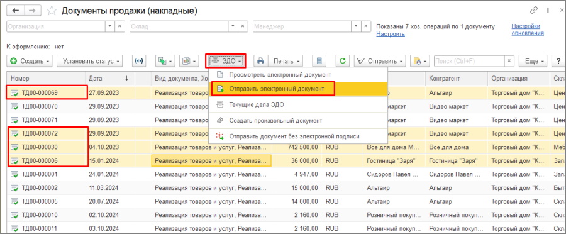Open the Настроить link

pyautogui.click(x=390, y=34)
